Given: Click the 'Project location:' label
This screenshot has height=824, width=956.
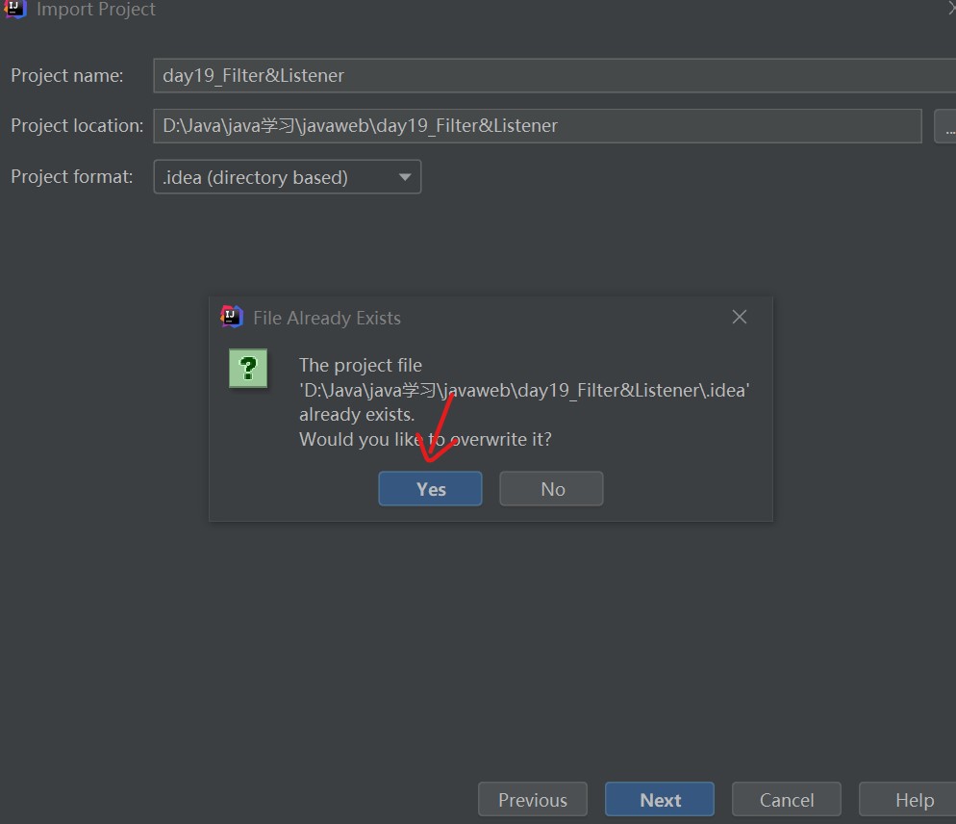Looking at the screenshot, I should point(77,126).
